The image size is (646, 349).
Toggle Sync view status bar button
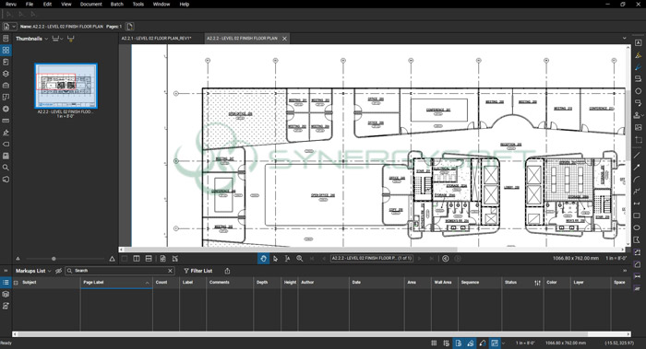495,343
